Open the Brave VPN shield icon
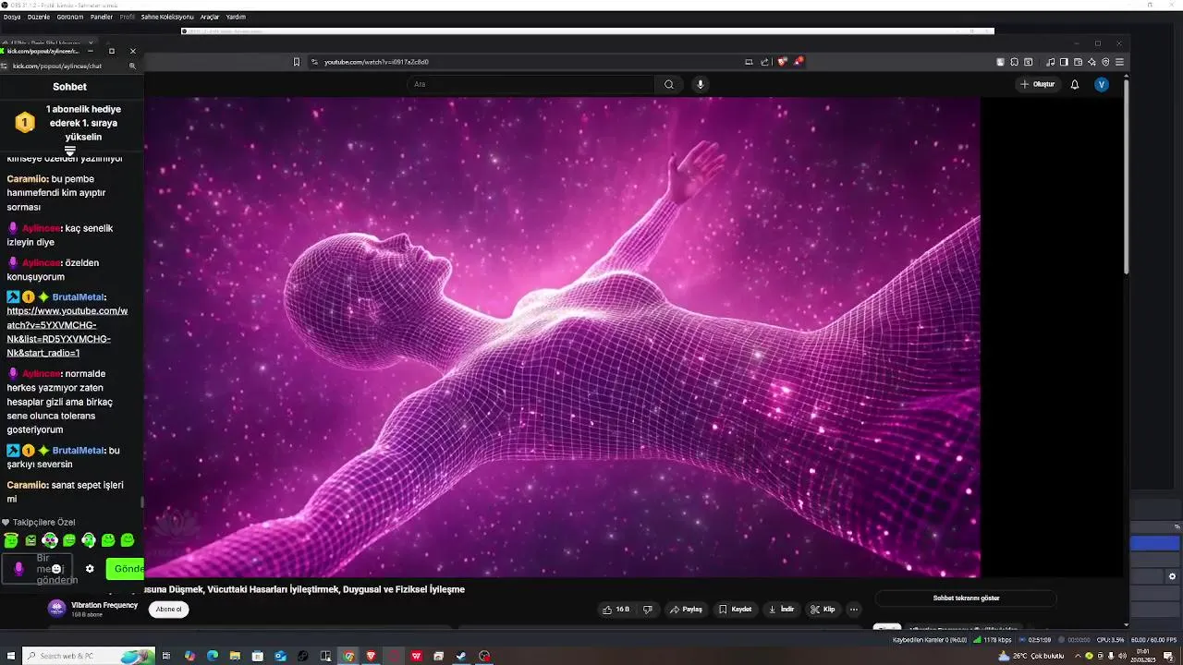The height and width of the screenshot is (665, 1183). click(1105, 62)
